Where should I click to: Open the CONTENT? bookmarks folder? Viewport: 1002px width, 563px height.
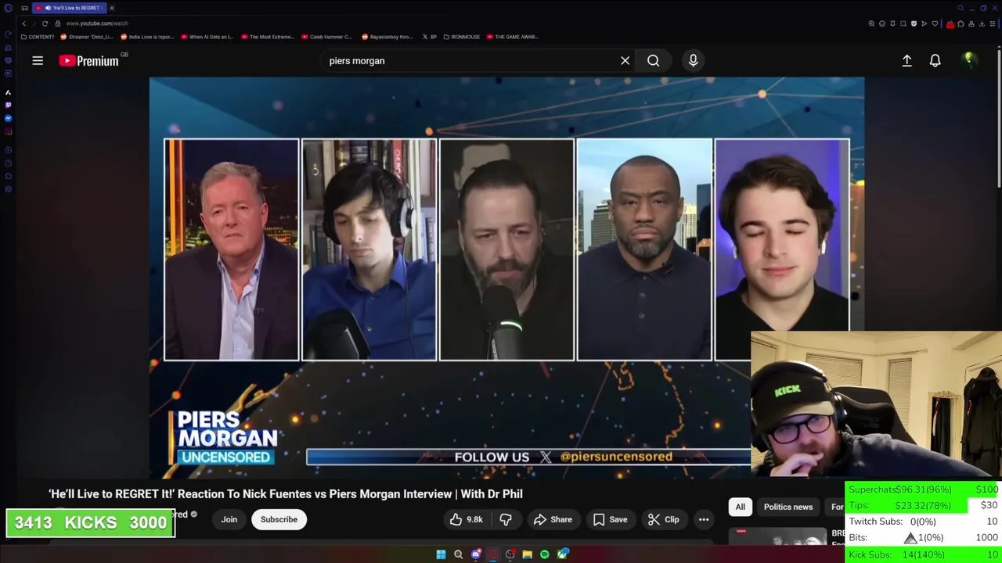click(38, 37)
